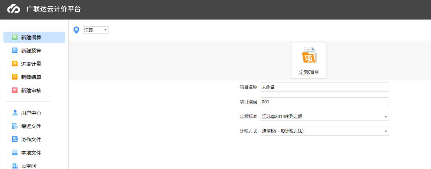Click the 广联达云计价平台 cloud logo
This screenshot has height=169, width=431.
pos(13,9)
